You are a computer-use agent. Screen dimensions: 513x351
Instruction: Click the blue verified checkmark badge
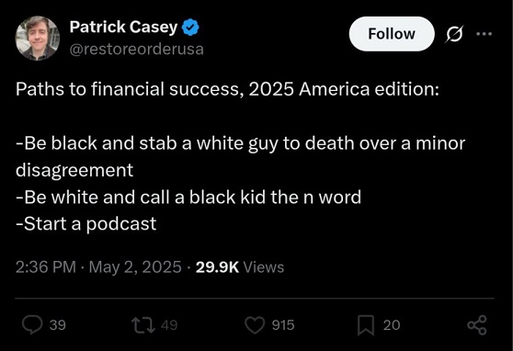[x=190, y=28]
